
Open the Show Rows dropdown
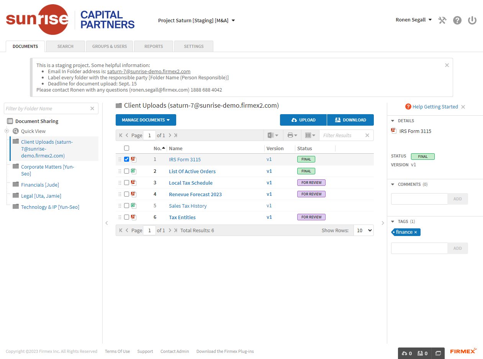coord(363,230)
